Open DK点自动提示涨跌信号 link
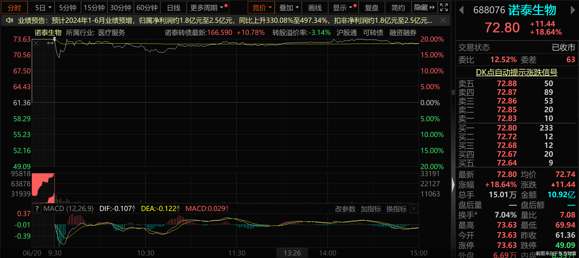Image resolution: width=579 pixels, height=258 pixels. (x=517, y=72)
